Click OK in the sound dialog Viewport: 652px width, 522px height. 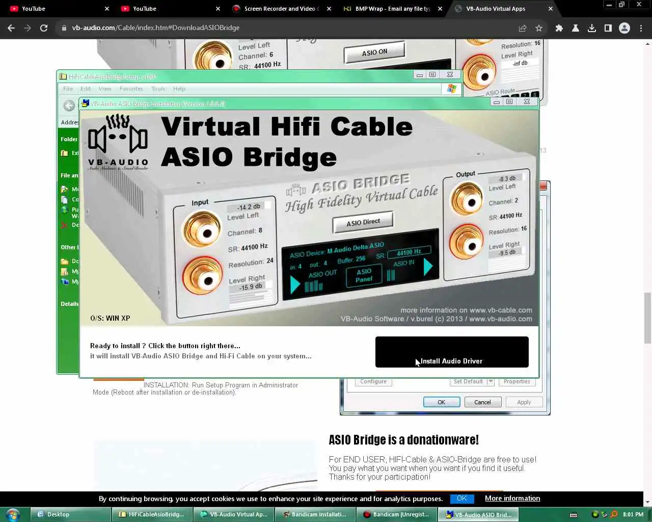442,402
